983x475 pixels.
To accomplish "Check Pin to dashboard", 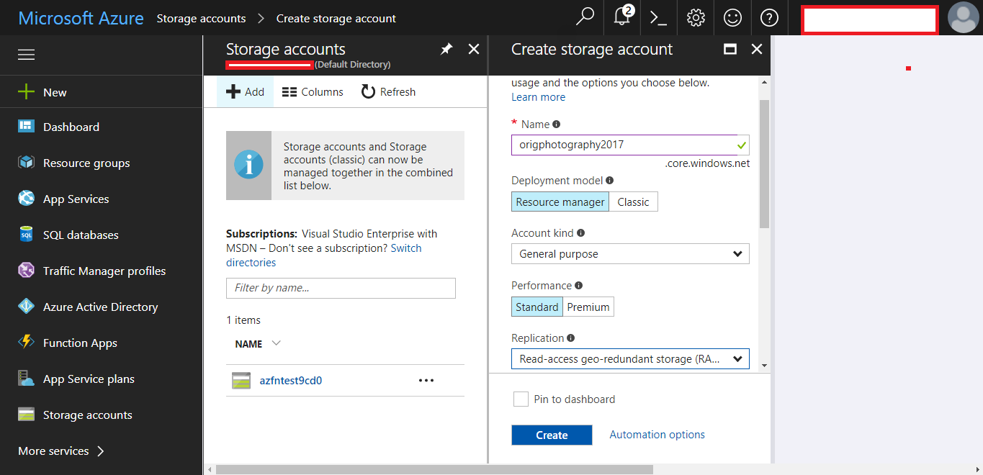I will [x=521, y=399].
